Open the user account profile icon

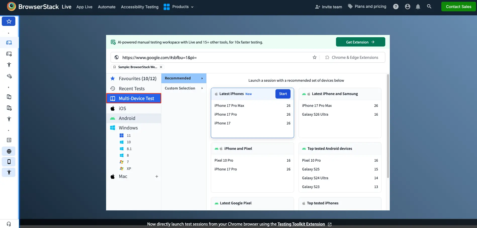407,7
